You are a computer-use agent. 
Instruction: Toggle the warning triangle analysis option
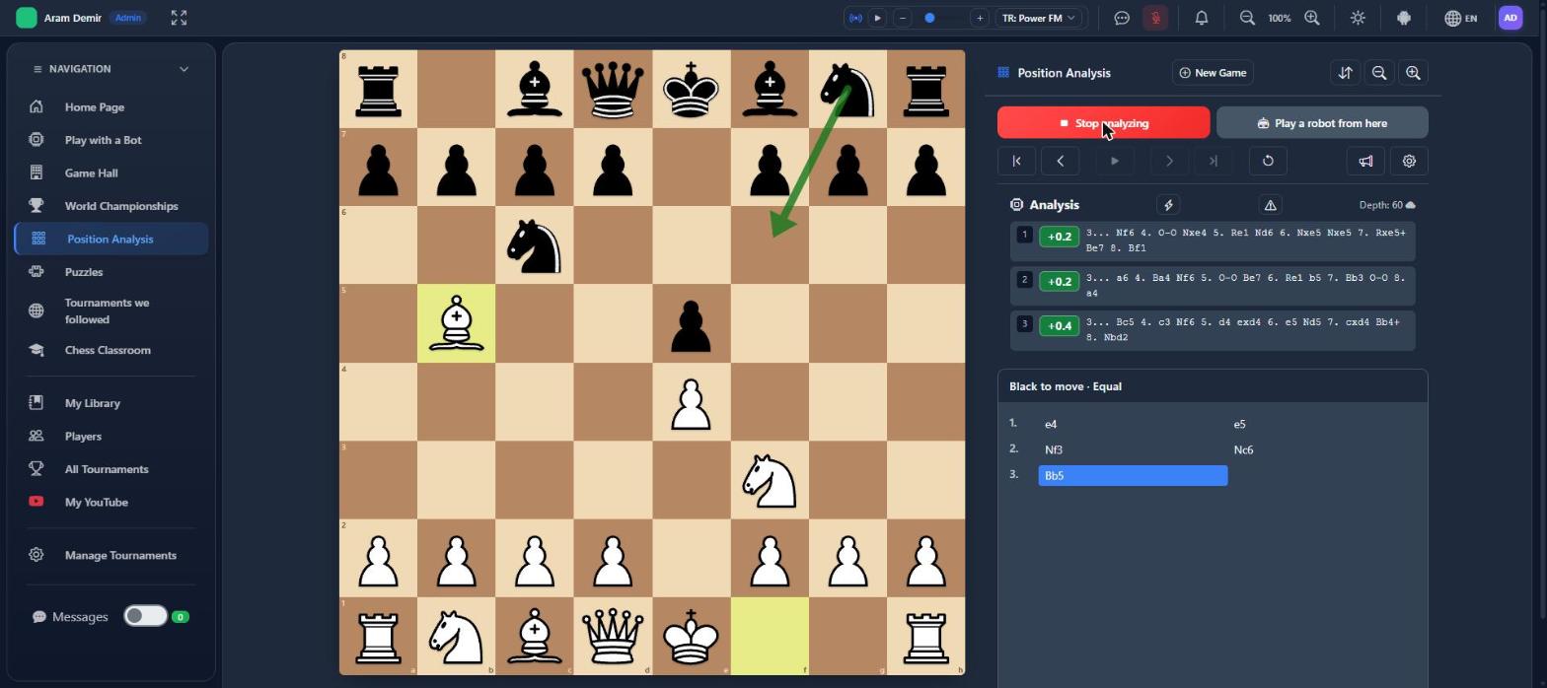pyautogui.click(x=1270, y=205)
